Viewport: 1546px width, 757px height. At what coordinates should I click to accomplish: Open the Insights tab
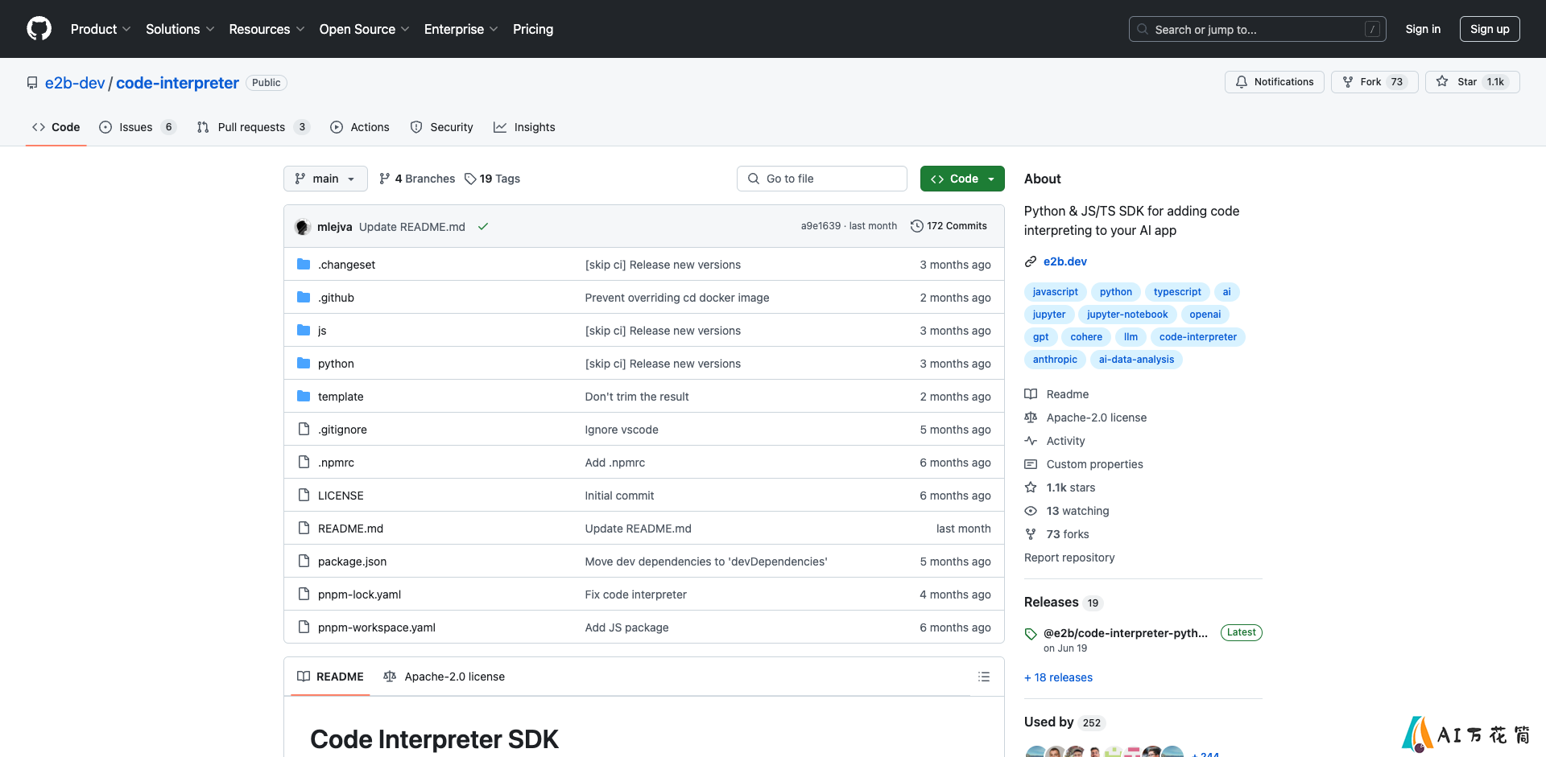pos(525,127)
